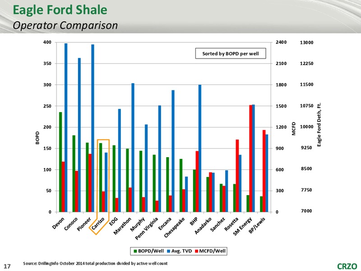The image size is (361, 271).
Task: Click Encana's blue TVD bar
Action: click(x=173, y=151)
